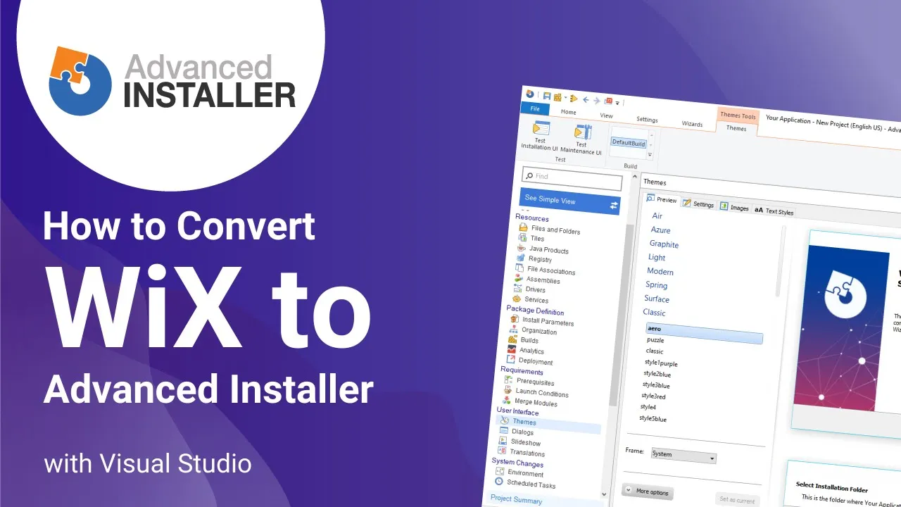This screenshot has width=901, height=507.
Task: Open the Translations page
Action: tap(522, 453)
